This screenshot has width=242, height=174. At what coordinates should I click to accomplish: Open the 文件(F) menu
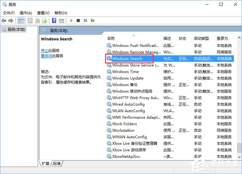[8, 13]
